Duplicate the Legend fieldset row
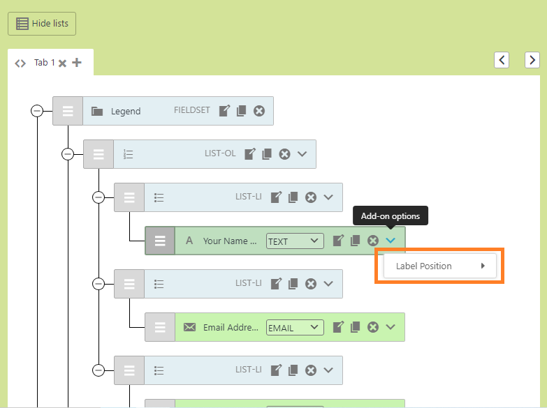547x408 pixels. point(241,111)
